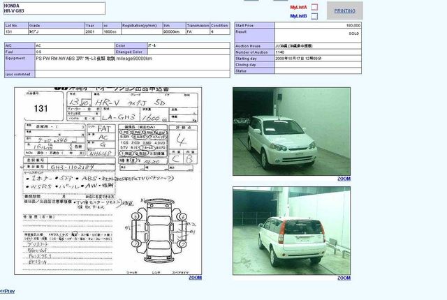Click the Registration(yy/mm) column header

[142, 25]
